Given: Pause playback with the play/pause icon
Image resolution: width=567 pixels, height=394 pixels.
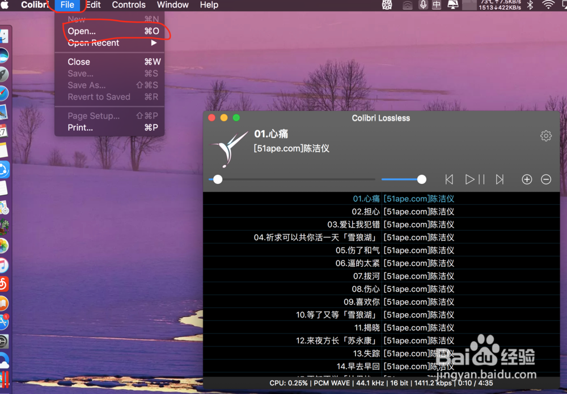Looking at the screenshot, I should [x=474, y=179].
